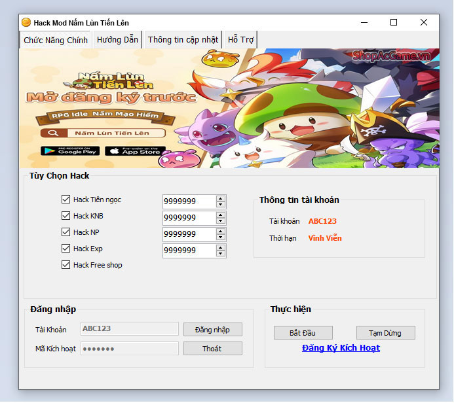Viewport: 454px width, 403px height.
Task: Click the App Store badge in banner
Action: (x=135, y=151)
